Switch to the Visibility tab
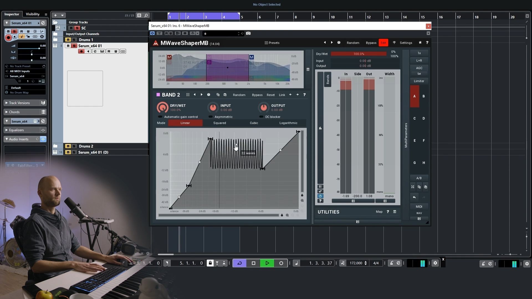Screen dimensions: 532x299 [33, 14]
